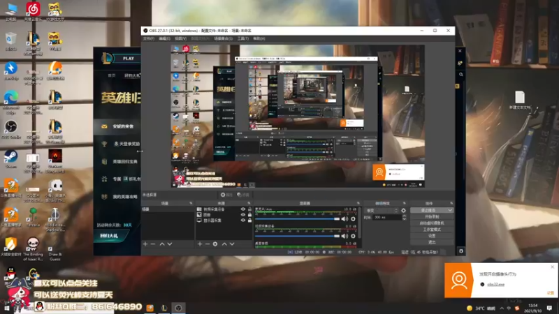Open OBS Scene Collection menu

[x=223, y=38]
